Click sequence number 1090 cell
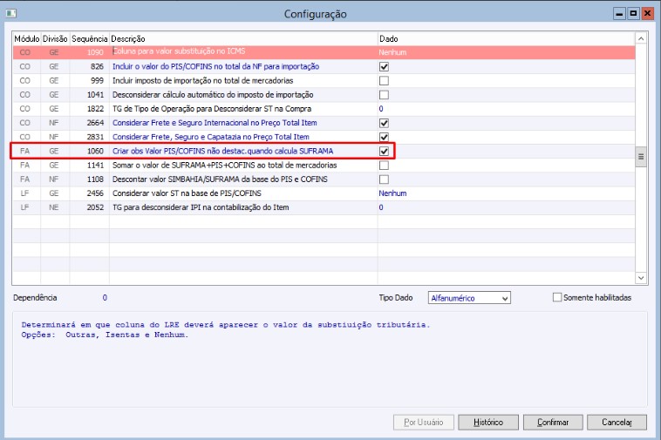Image resolution: width=661 pixels, height=440 pixels. (89, 52)
